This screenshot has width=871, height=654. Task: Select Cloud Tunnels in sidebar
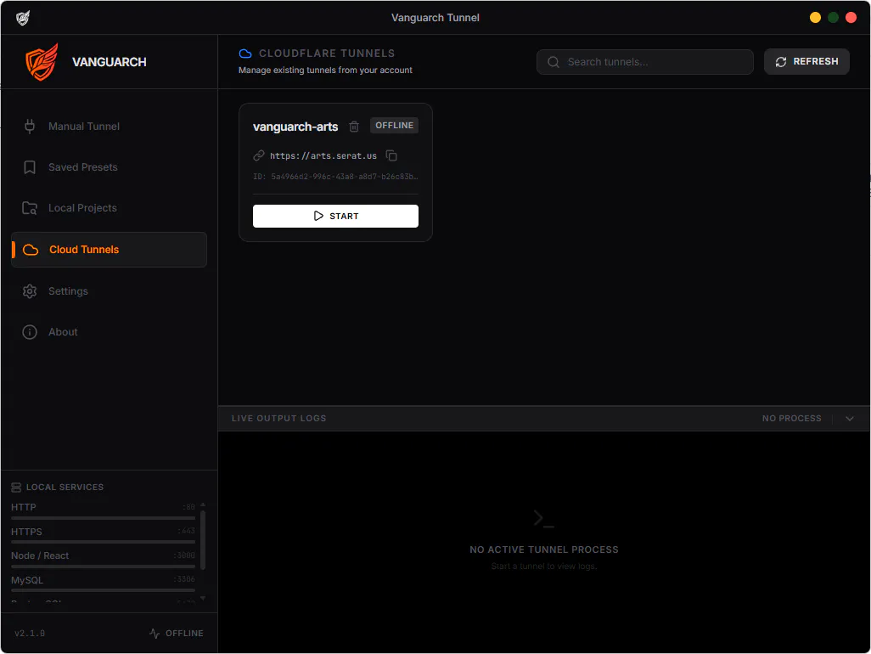pos(109,250)
